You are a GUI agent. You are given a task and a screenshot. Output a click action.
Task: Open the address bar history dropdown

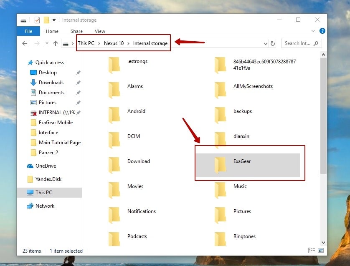pos(265,44)
